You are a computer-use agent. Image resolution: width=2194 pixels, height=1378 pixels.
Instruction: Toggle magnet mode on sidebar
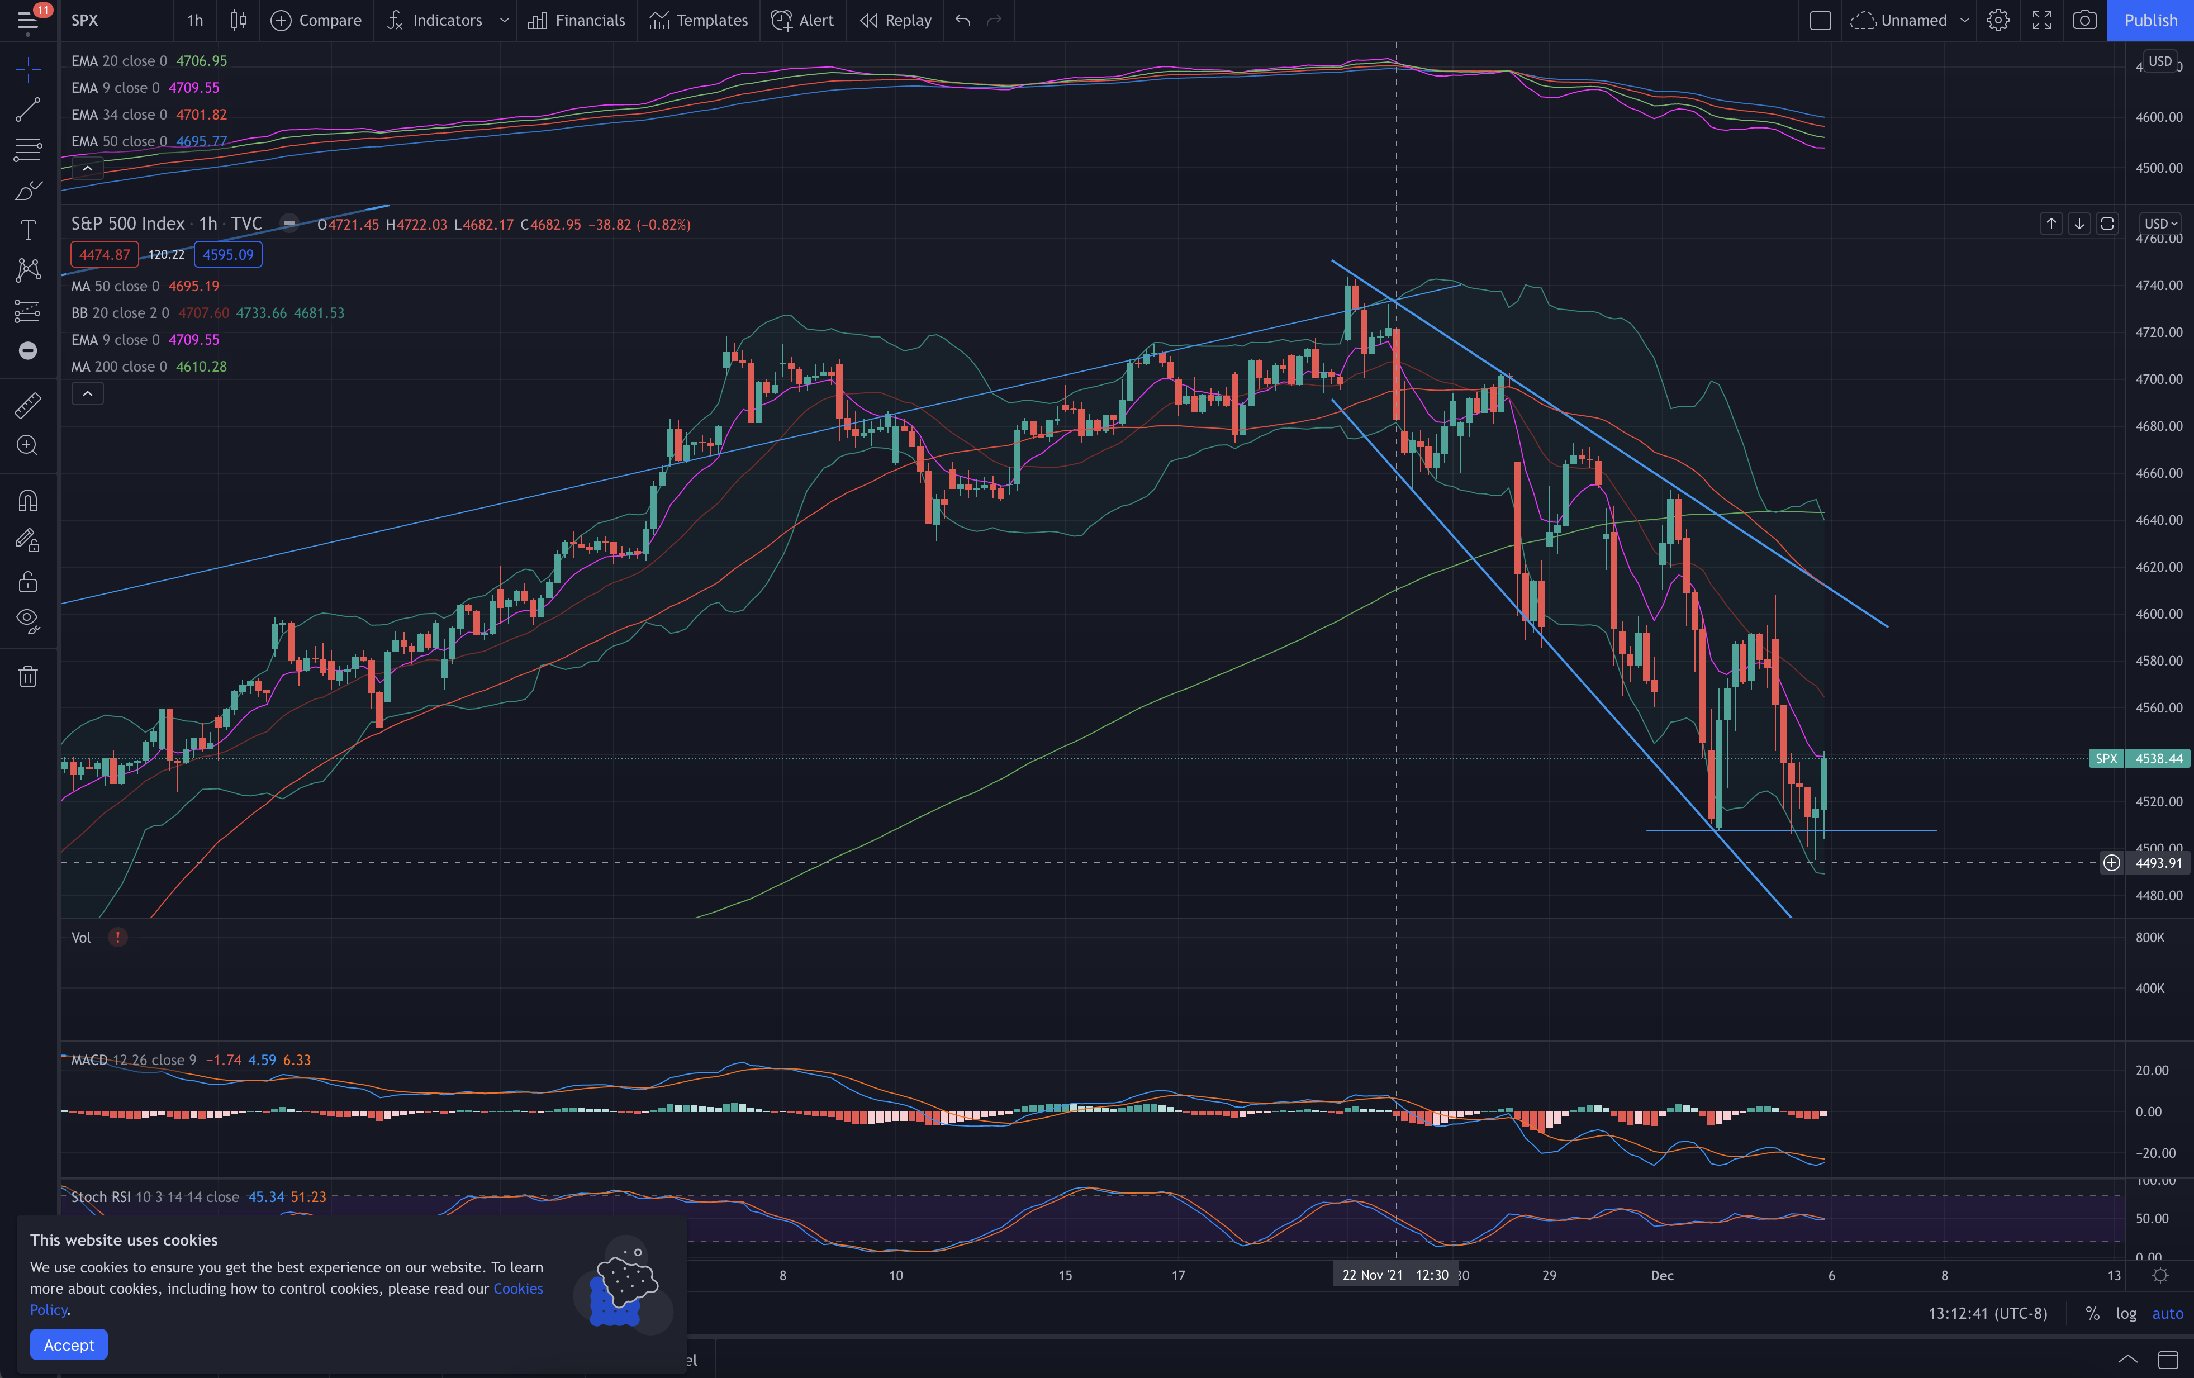[27, 500]
